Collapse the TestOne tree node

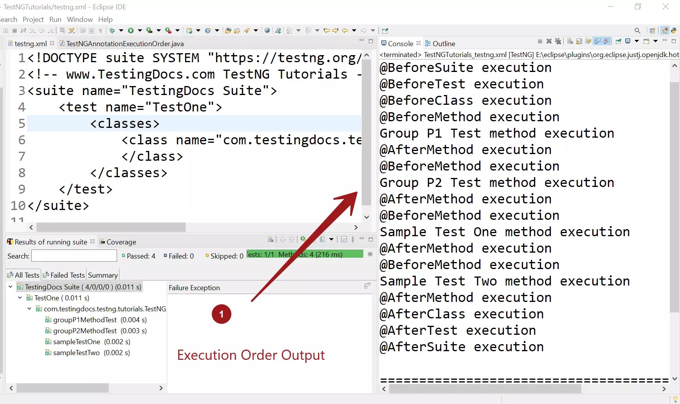coord(20,298)
